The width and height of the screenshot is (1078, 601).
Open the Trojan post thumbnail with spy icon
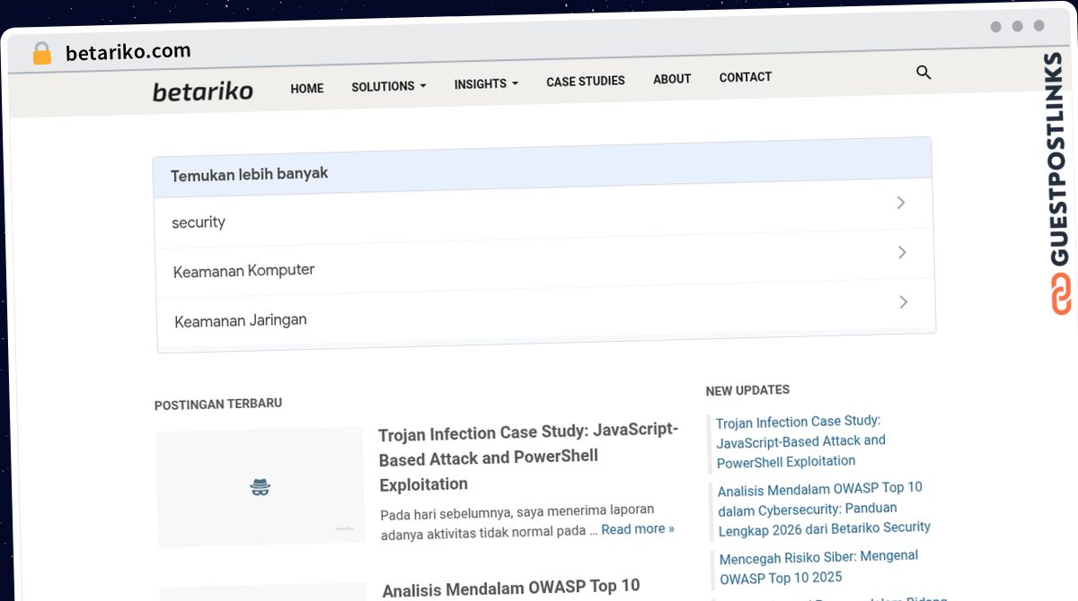tap(260, 487)
